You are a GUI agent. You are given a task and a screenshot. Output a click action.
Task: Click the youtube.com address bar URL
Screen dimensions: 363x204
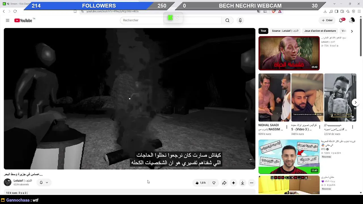[x=113, y=11]
